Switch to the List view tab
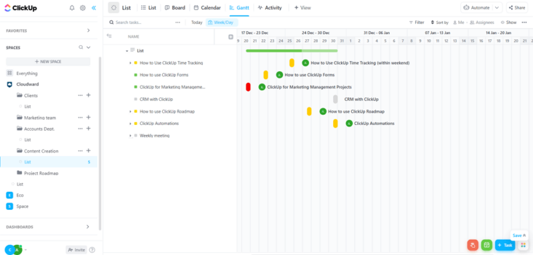The width and height of the screenshot is (533, 255). pos(149,8)
